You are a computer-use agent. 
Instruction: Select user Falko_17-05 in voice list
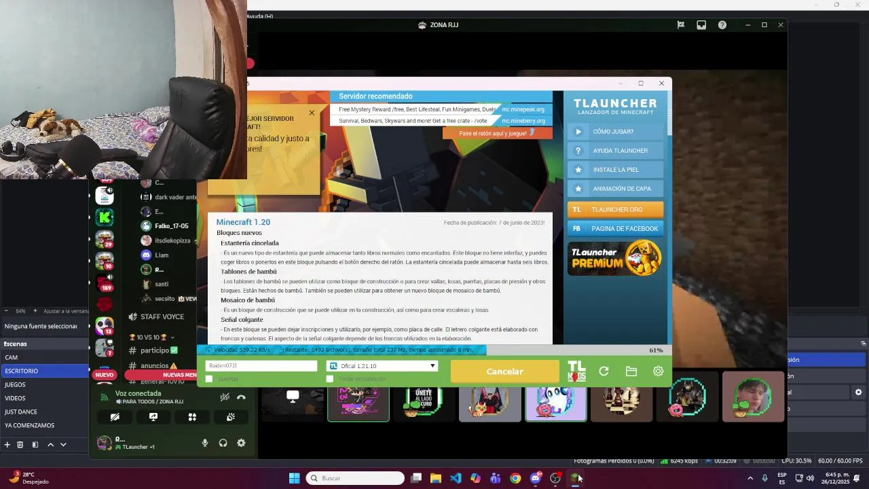[x=166, y=226]
